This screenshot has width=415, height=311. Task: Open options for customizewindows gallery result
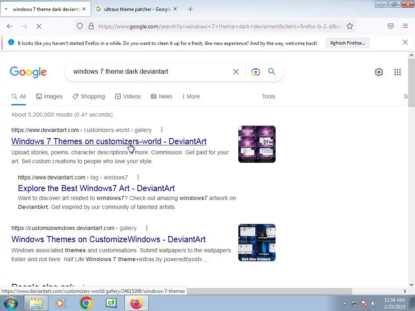click(x=147, y=228)
